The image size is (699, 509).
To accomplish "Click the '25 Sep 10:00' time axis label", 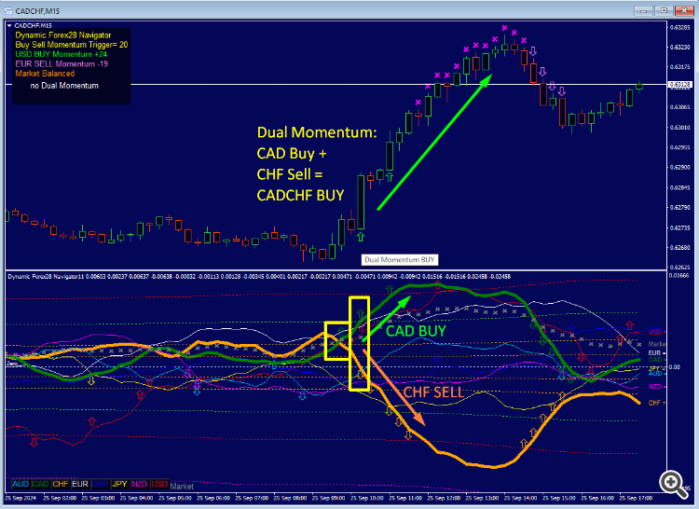I will [x=367, y=499].
